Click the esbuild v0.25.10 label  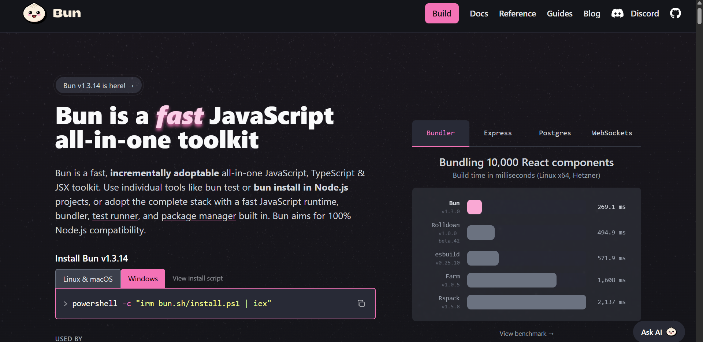tap(447, 258)
